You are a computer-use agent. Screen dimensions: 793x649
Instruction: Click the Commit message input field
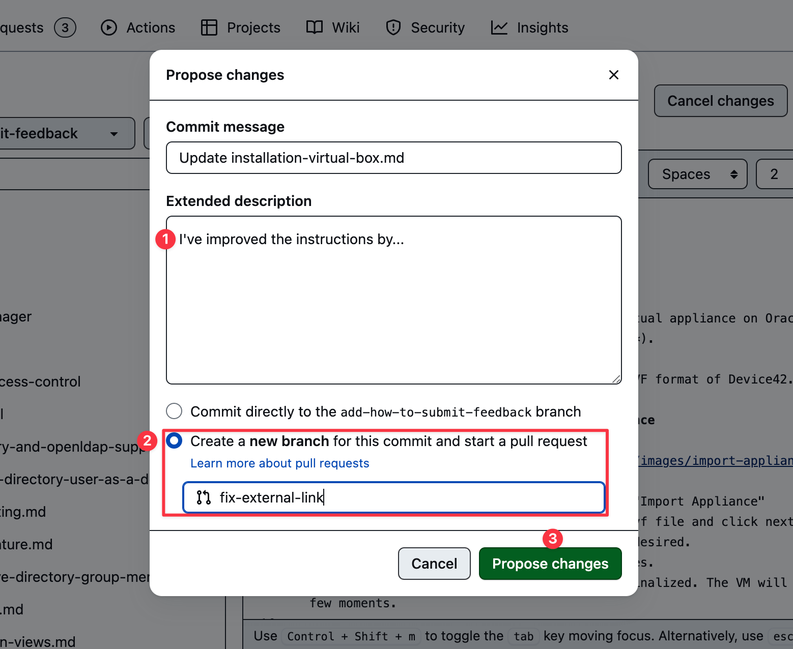[393, 158]
